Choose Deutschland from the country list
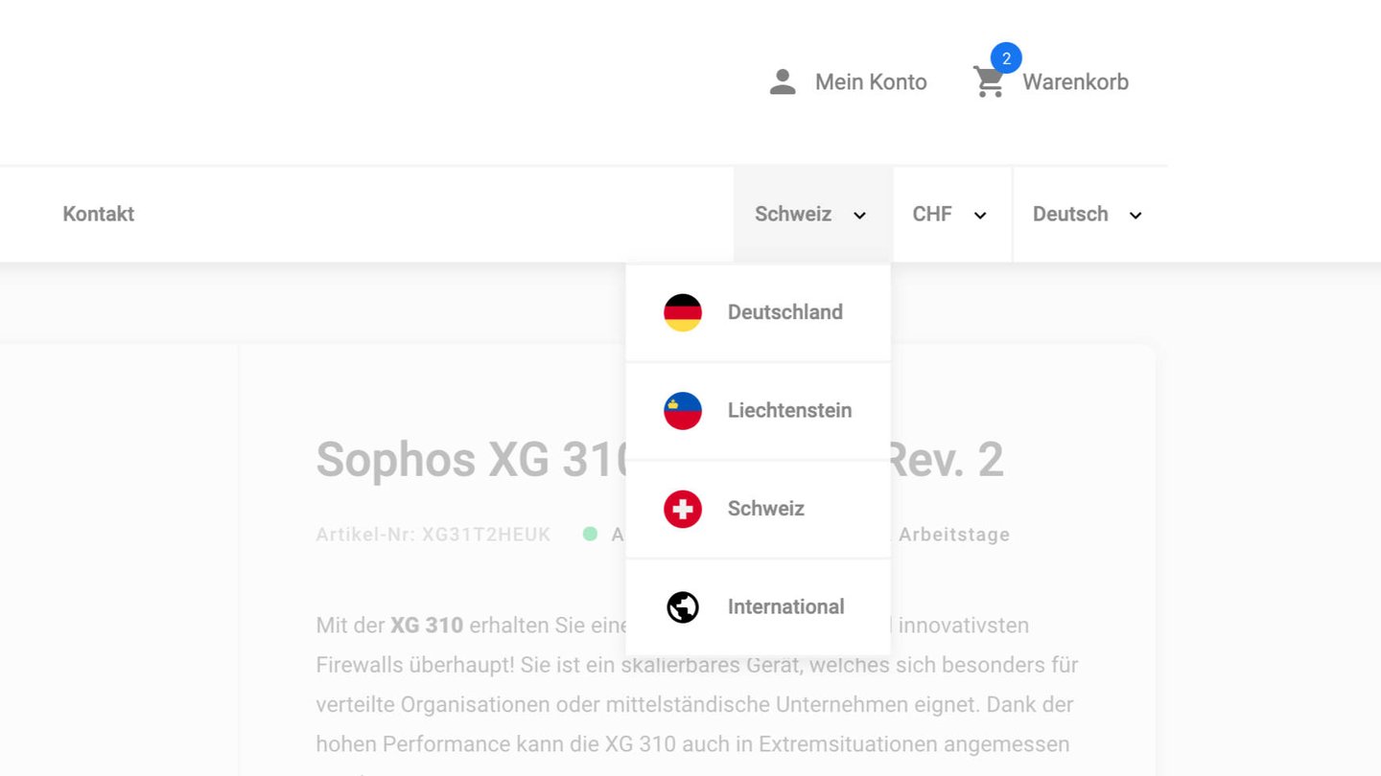 [759, 313]
